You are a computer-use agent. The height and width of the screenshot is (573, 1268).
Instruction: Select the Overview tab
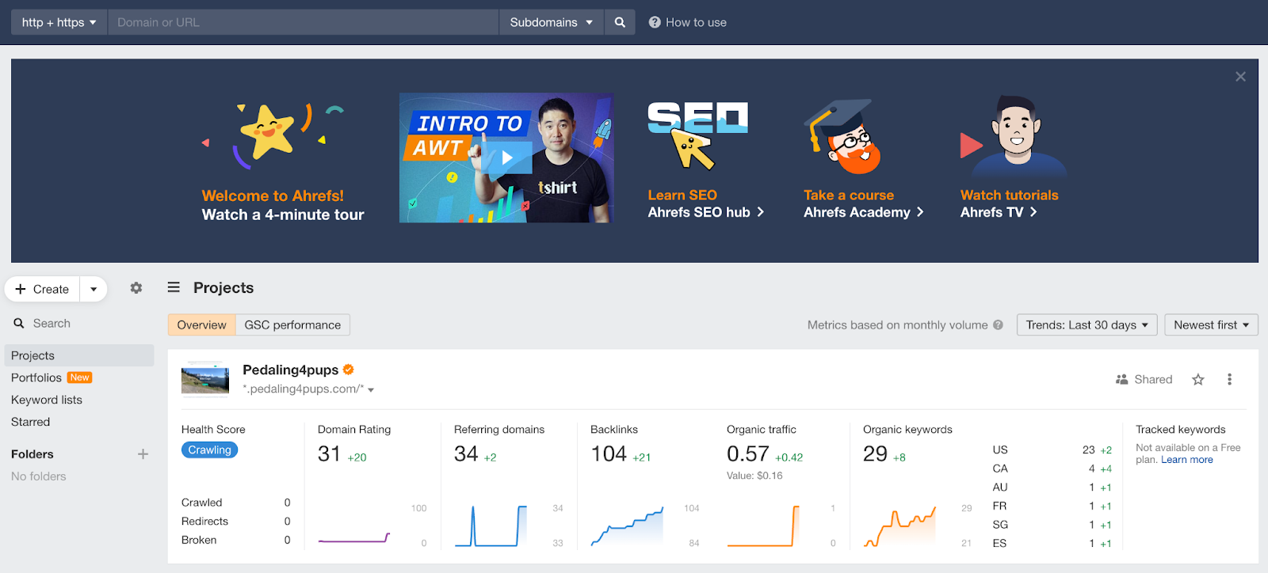[201, 324]
